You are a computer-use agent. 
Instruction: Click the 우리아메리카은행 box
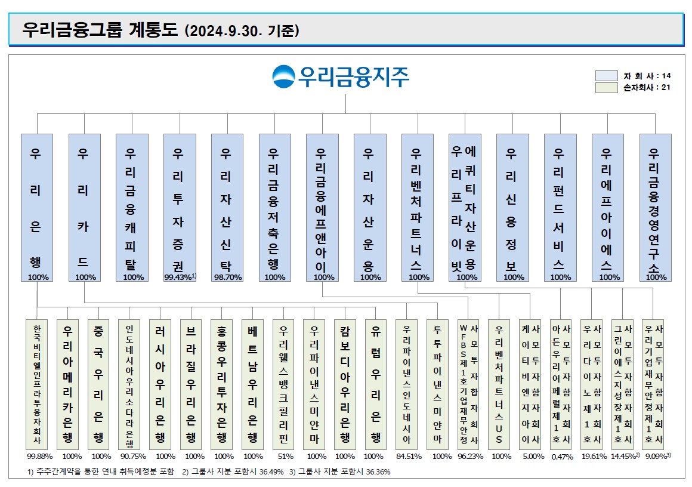click(x=67, y=384)
